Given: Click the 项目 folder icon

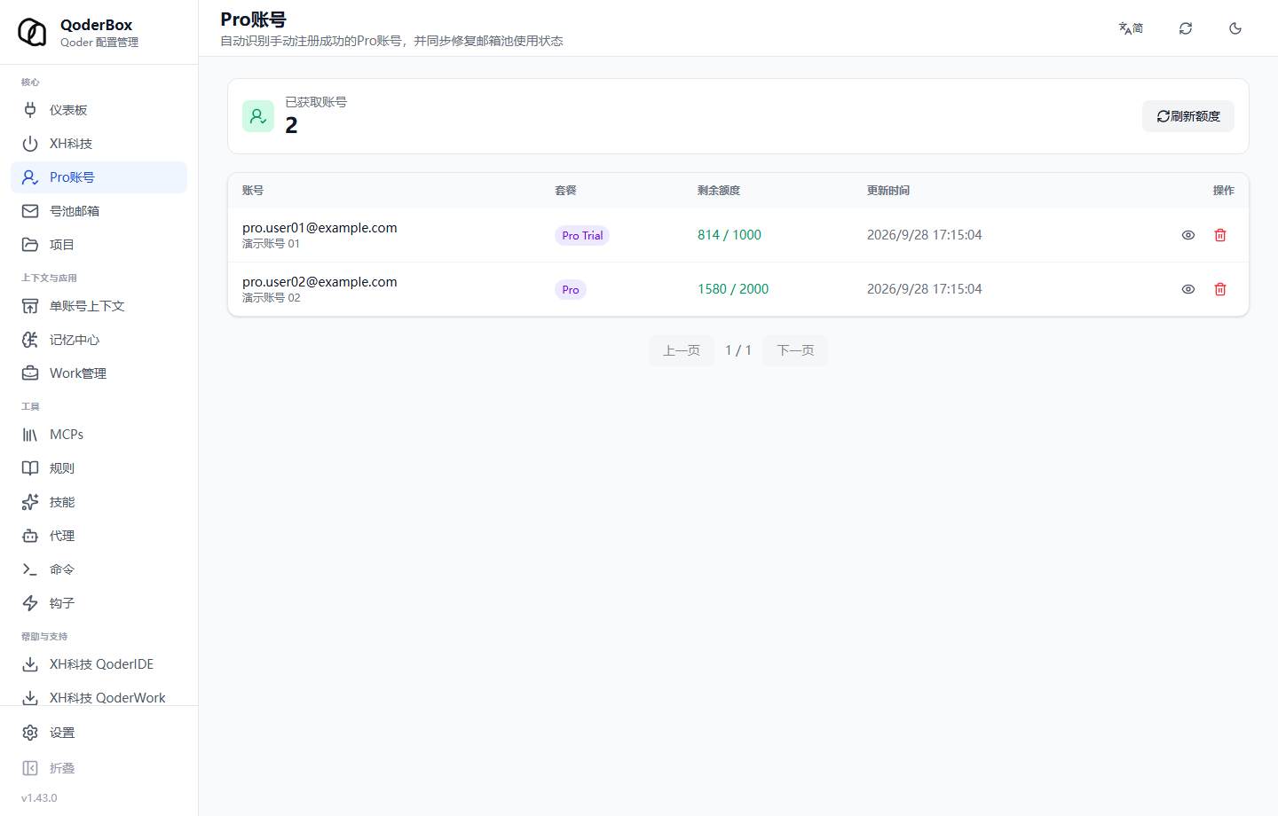Looking at the screenshot, I should tap(30, 245).
